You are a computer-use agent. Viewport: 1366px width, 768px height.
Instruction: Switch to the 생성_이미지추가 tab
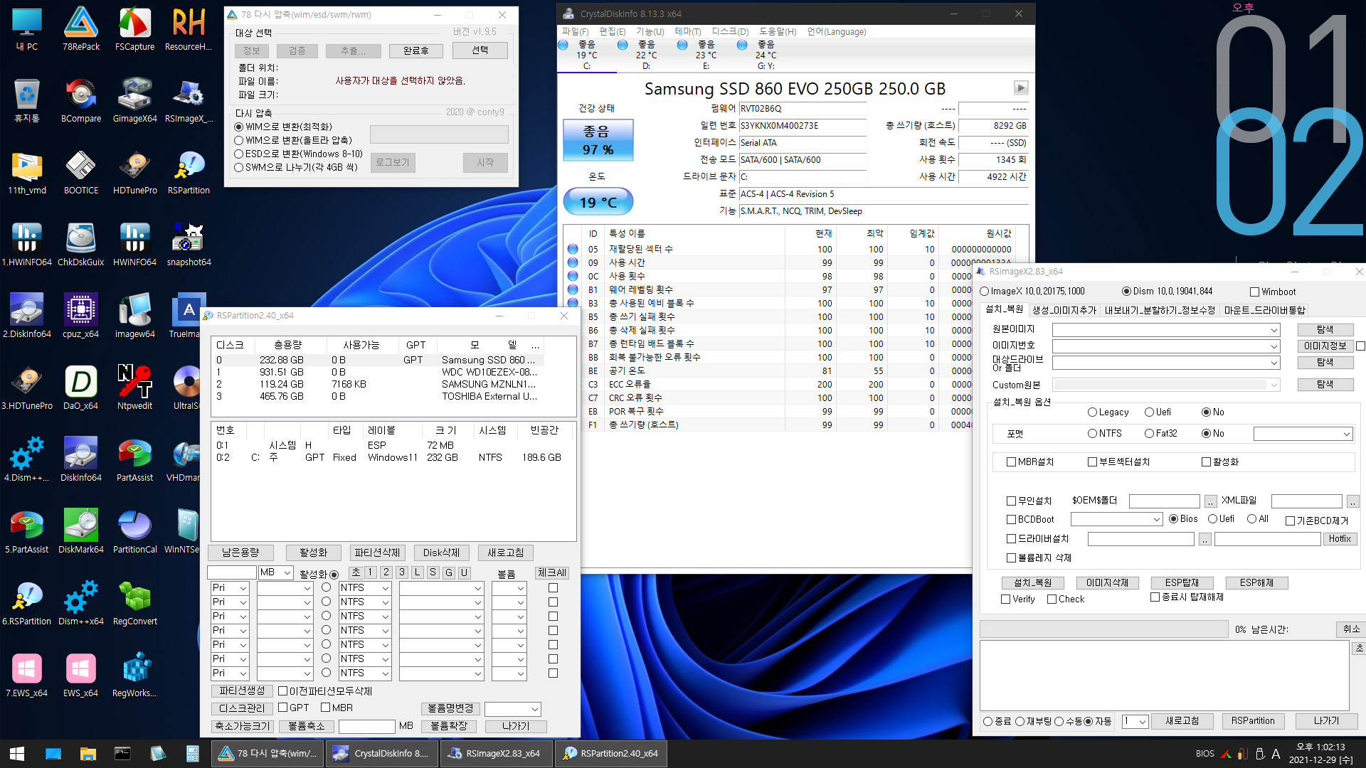click(x=1064, y=310)
